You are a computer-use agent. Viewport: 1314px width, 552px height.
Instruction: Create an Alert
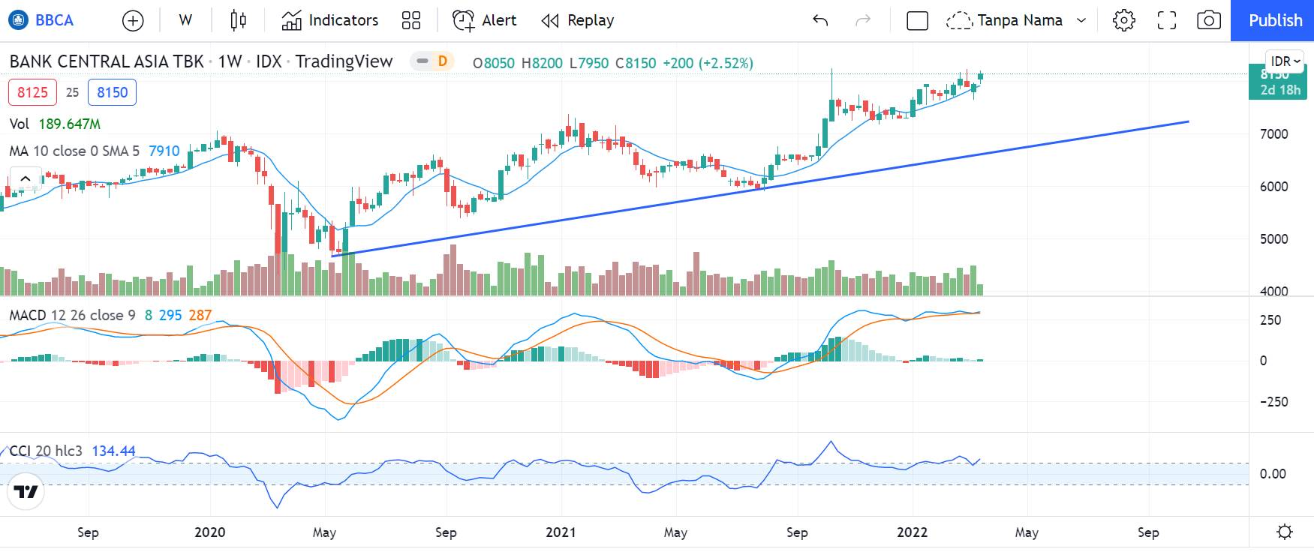coord(485,20)
